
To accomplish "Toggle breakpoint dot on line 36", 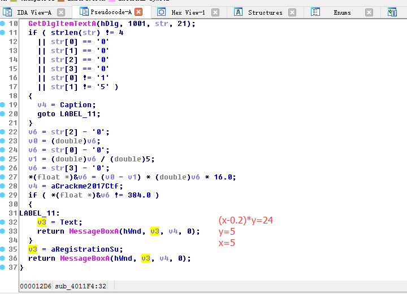I will click(x=3, y=258).
